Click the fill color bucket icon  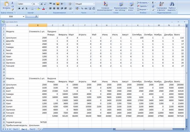[x=38, y=9]
